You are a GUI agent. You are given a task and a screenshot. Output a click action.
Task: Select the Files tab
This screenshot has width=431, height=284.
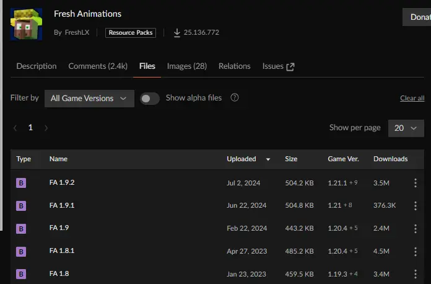(147, 66)
